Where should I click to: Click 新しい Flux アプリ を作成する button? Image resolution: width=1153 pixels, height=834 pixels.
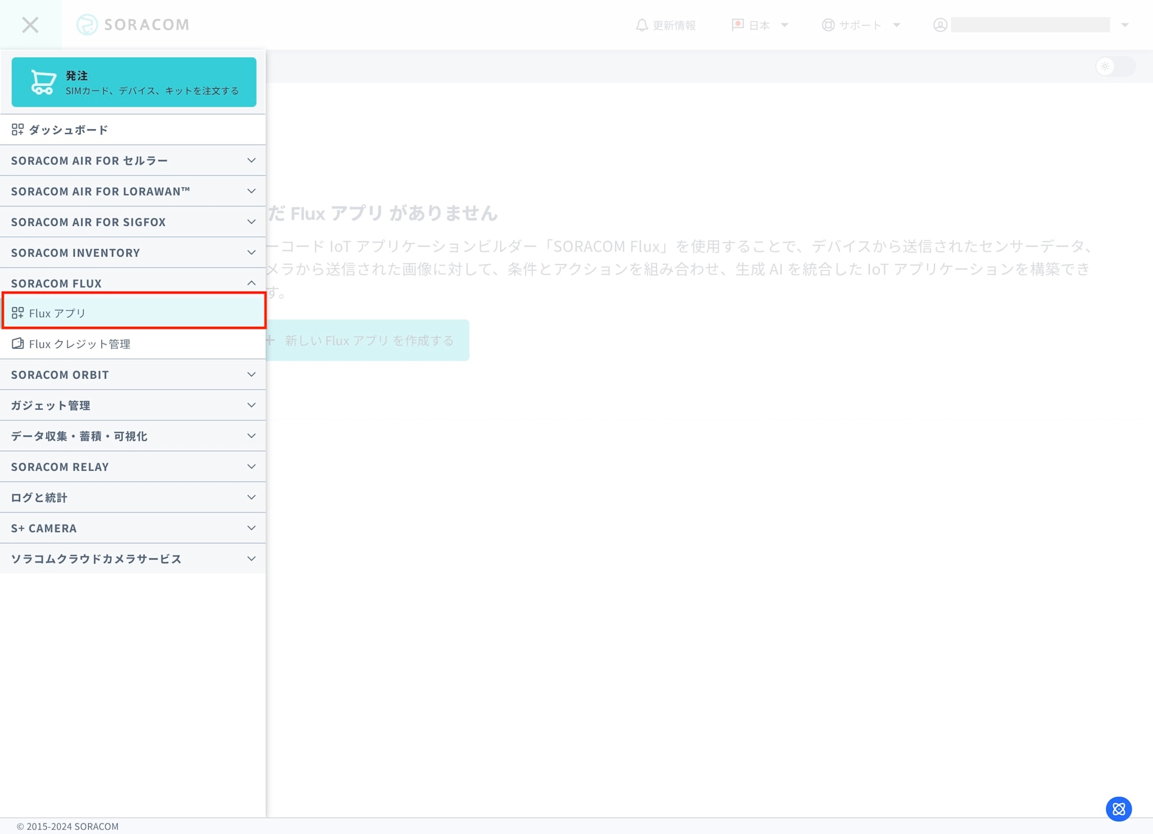click(x=367, y=340)
